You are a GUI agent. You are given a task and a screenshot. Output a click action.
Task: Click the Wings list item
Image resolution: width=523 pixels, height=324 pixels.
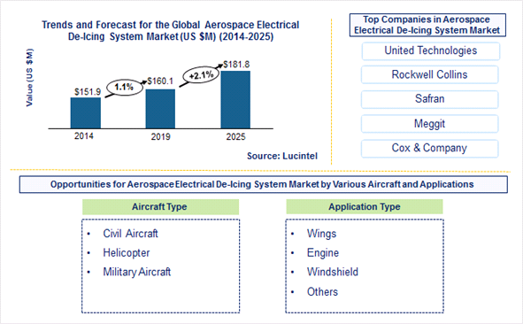point(321,234)
